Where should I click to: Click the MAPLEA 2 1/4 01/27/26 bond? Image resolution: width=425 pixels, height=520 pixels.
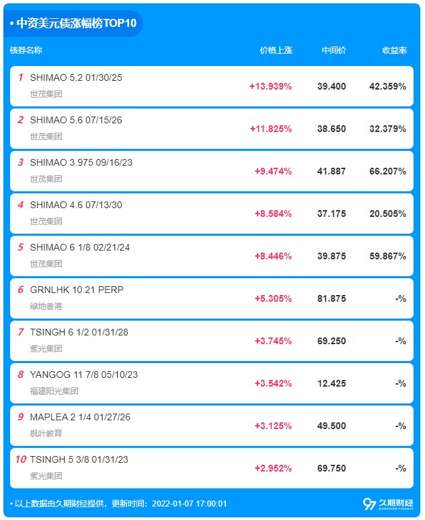[212, 426]
